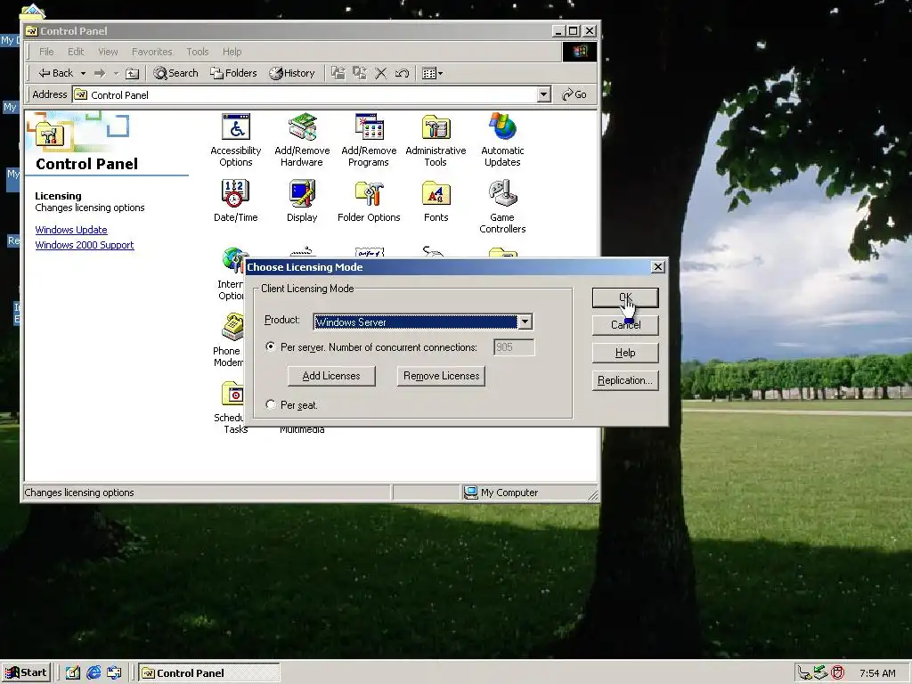Click the Move To toolbar icon
912x684 pixels.
click(x=338, y=73)
